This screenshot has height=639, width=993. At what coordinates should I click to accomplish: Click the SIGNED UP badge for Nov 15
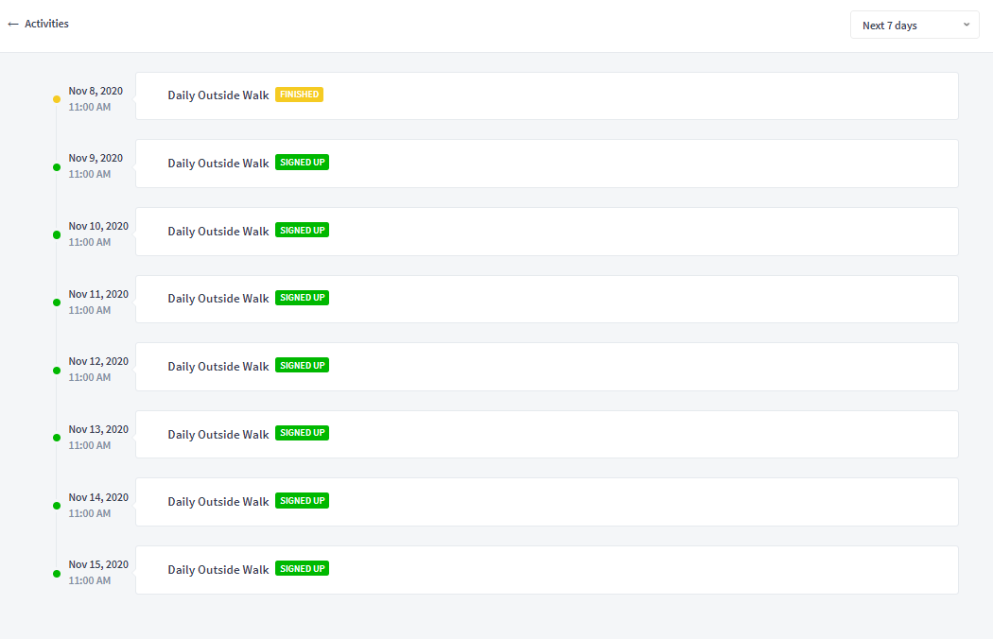302,569
